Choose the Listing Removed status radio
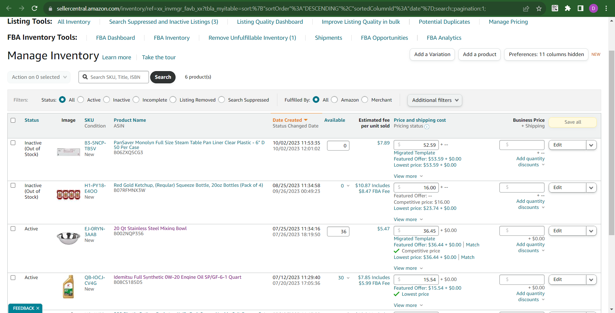Viewport: 615px width, 313px height. click(x=173, y=100)
